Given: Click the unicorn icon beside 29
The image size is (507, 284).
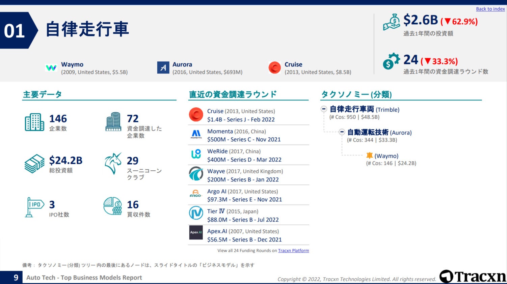Looking at the screenshot, I should point(113,163).
